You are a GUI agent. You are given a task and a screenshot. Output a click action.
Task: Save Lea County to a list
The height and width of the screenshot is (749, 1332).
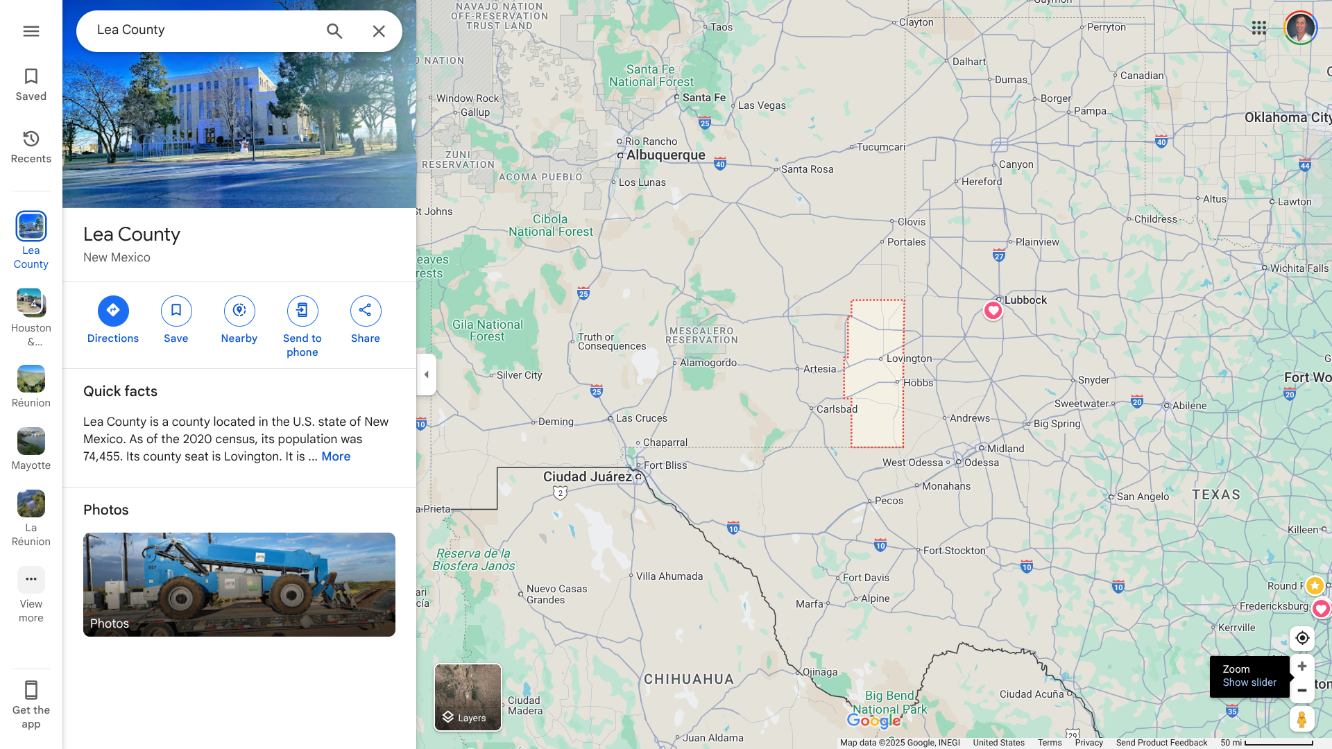coord(176,320)
